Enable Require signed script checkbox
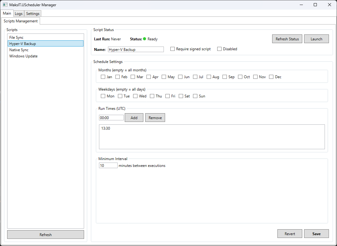Screen dimensions: 337x246 [173, 49]
